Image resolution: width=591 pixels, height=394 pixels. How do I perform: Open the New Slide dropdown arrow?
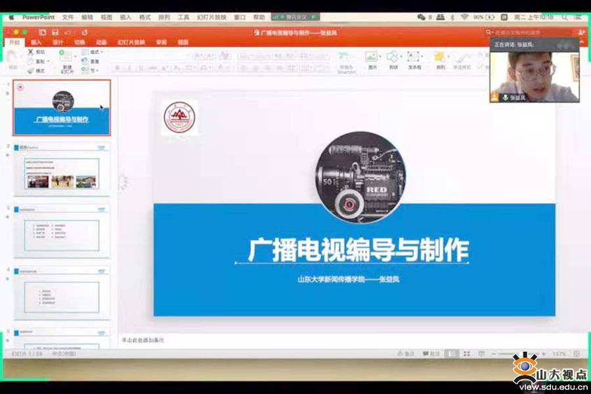pos(76,56)
